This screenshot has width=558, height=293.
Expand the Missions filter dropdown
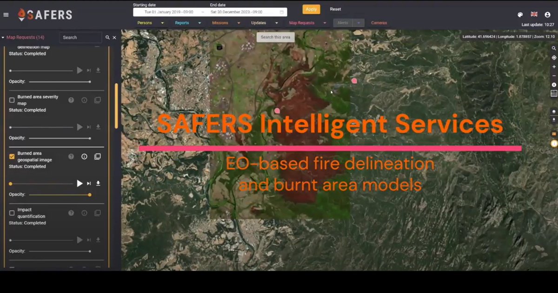tap(239, 23)
